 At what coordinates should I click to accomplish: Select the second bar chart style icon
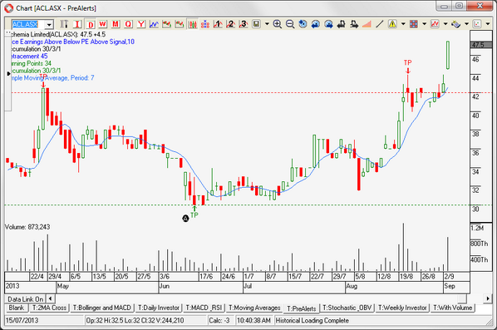coord(180,24)
